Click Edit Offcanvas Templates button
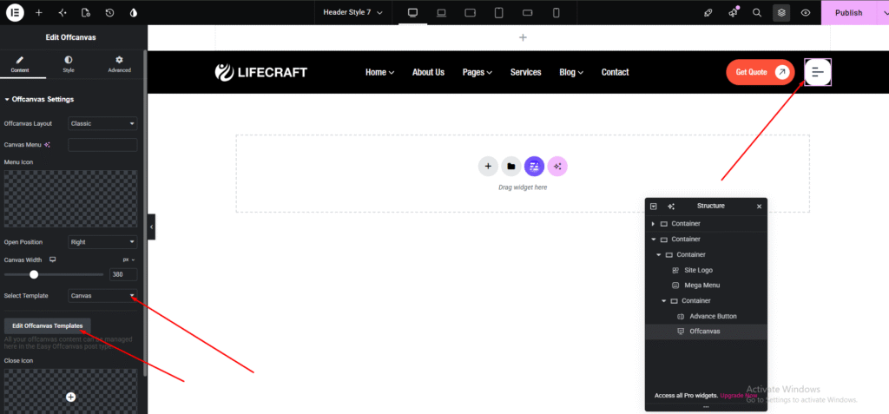The height and width of the screenshot is (414, 889). (x=48, y=325)
